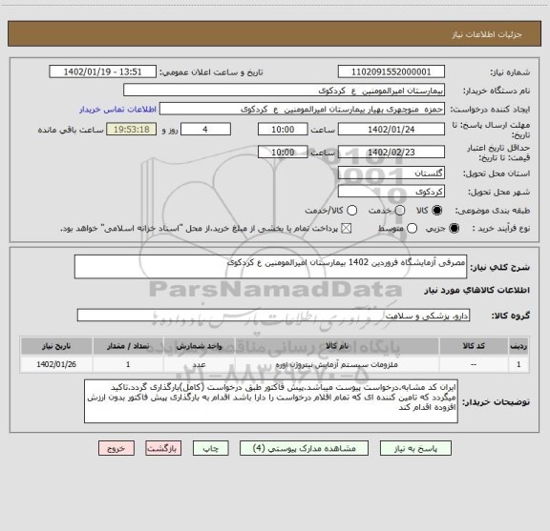Click the buyer organization name field

[x=285, y=91]
